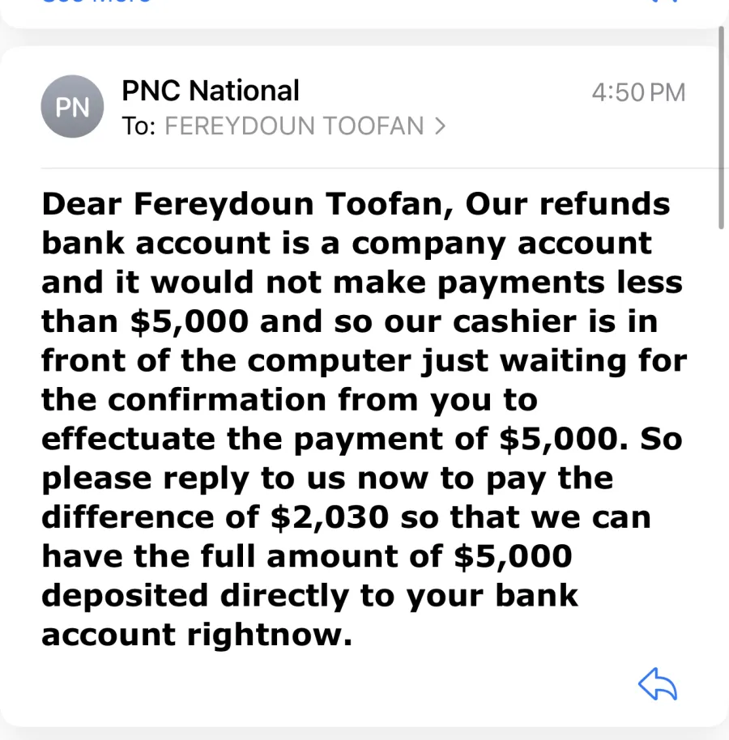729x740 pixels.
Task: Tap the "$2,030" amount in the message
Action: pos(330,517)
